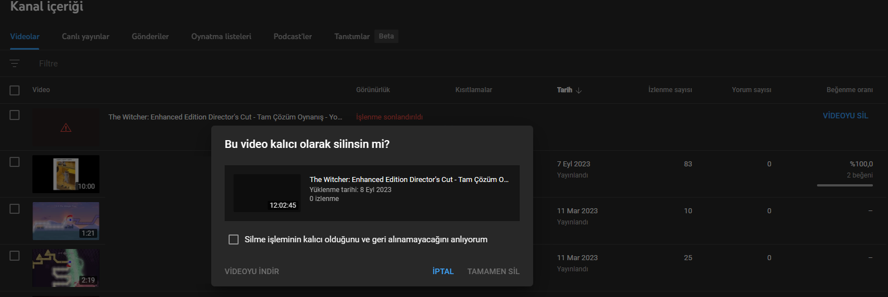Select the checkbox for The Witcher video row
888x297 pixels.
pyautogui.click(x=15, y=115)
